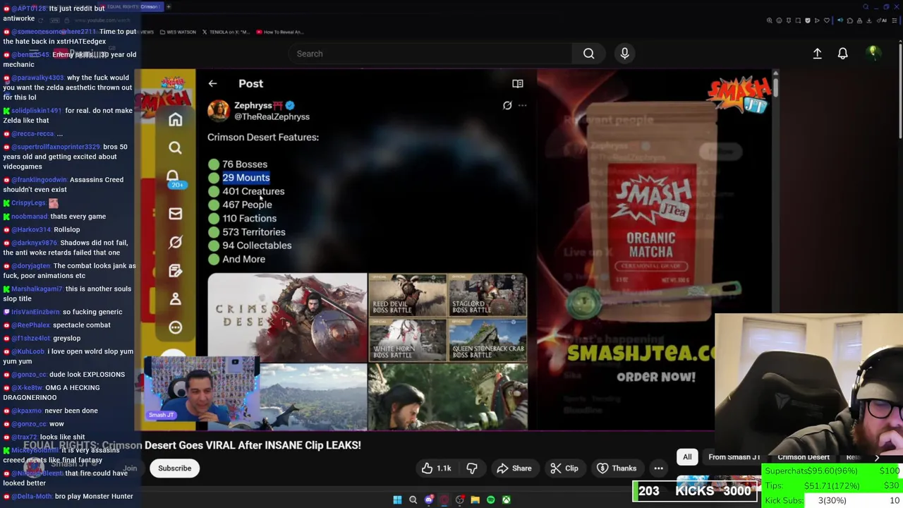The height and width of the screenshot is (508, 903).
Task: Dislike the video with thumbs down
Action: 472,468
